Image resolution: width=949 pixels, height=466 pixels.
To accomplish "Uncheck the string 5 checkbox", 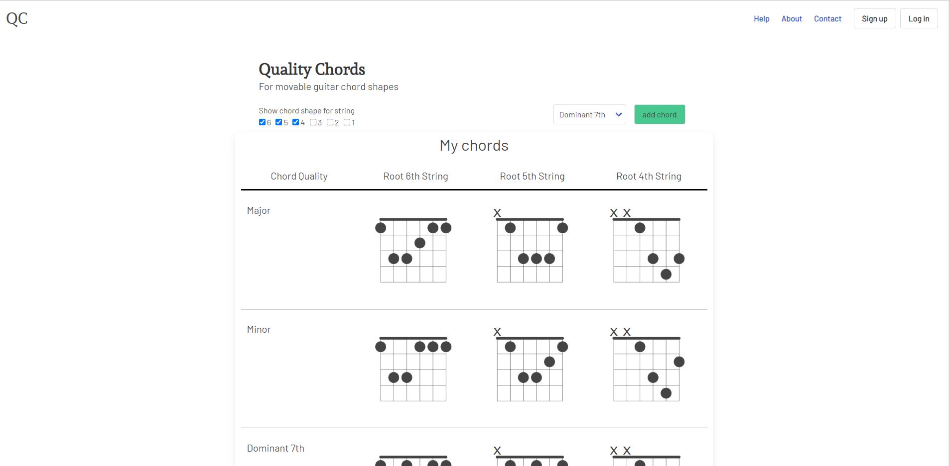I will pos(279,122).
